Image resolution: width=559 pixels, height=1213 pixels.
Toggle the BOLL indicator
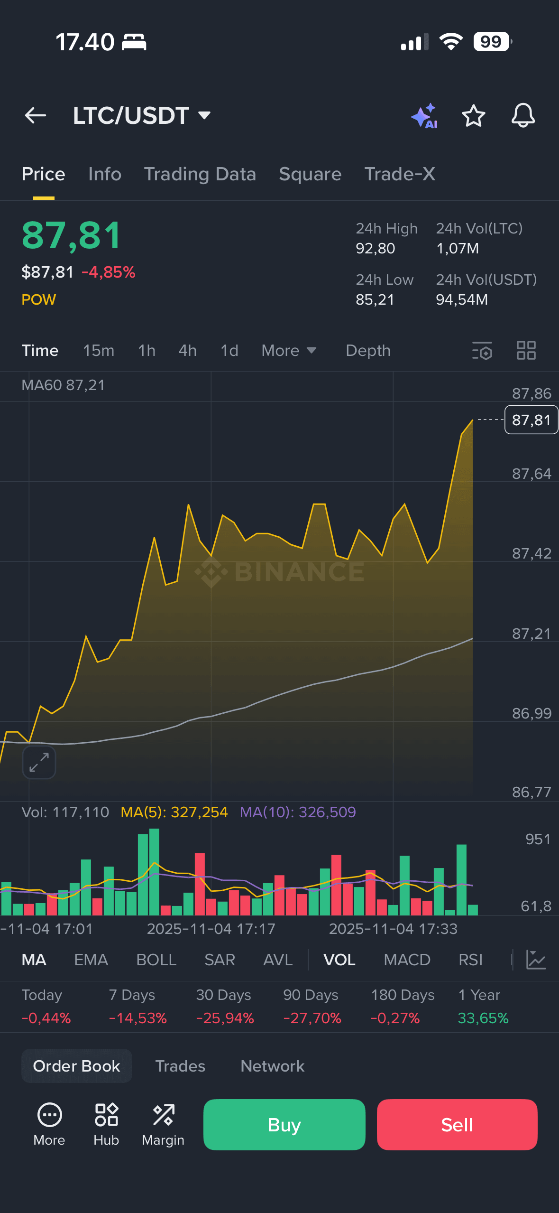pos(156,960)
